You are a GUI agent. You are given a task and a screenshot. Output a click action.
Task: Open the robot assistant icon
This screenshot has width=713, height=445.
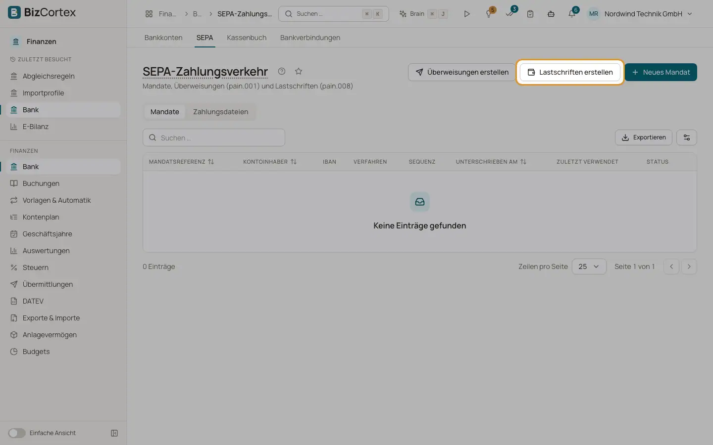click(551, 14)
